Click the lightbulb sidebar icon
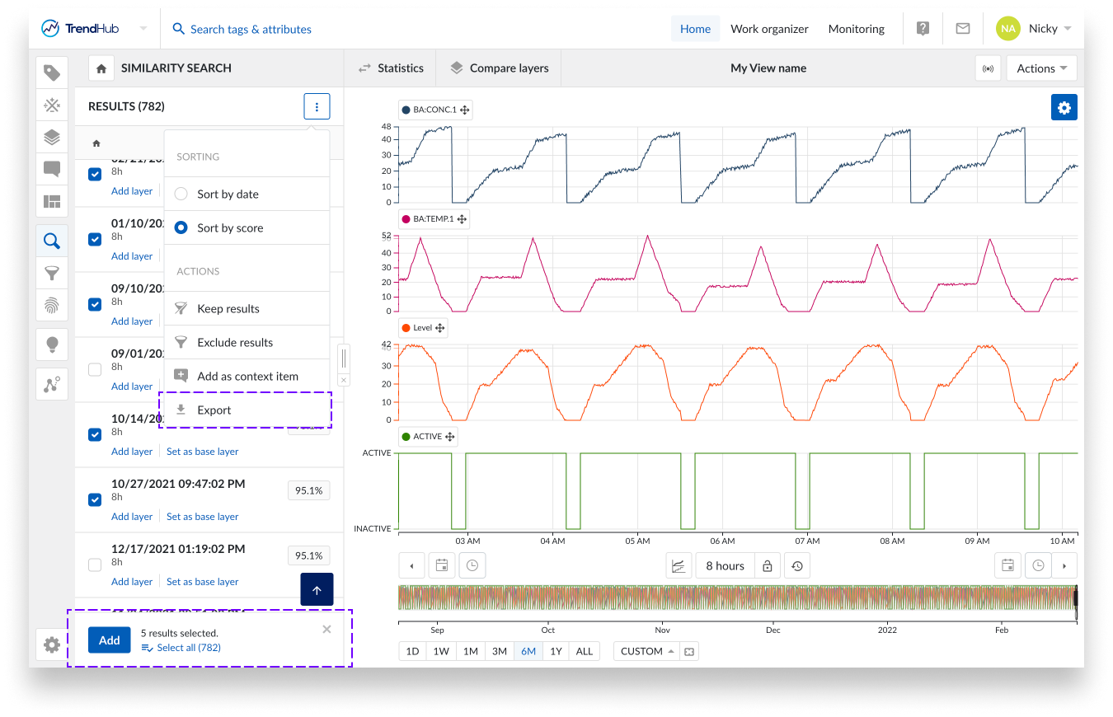The width and height of the screenshot is (1113, 717). click(x=52, y=344)
